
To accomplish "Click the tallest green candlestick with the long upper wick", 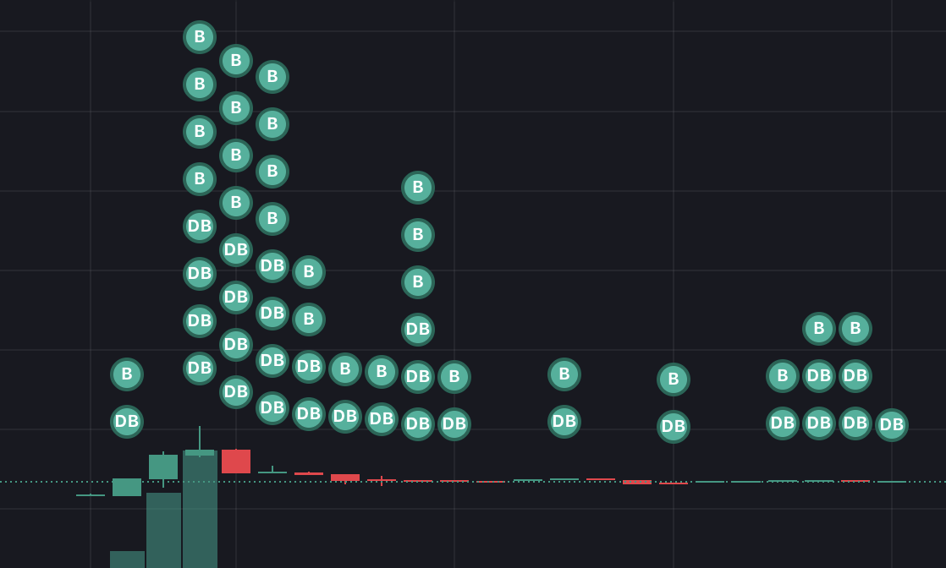I will click(x=200, y=452).
